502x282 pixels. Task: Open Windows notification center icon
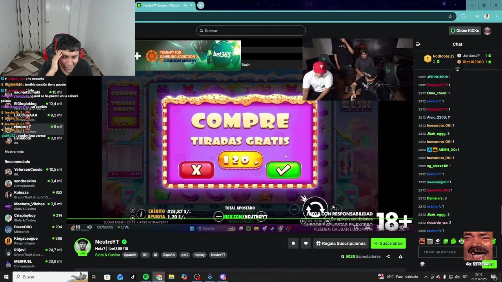(x=494, y=277)
